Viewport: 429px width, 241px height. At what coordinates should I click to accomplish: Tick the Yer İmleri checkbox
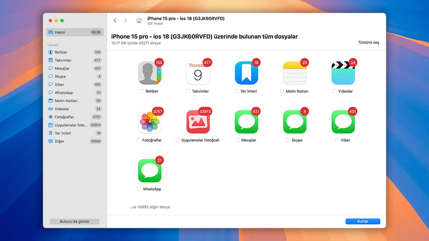click(x=237, y=91)
